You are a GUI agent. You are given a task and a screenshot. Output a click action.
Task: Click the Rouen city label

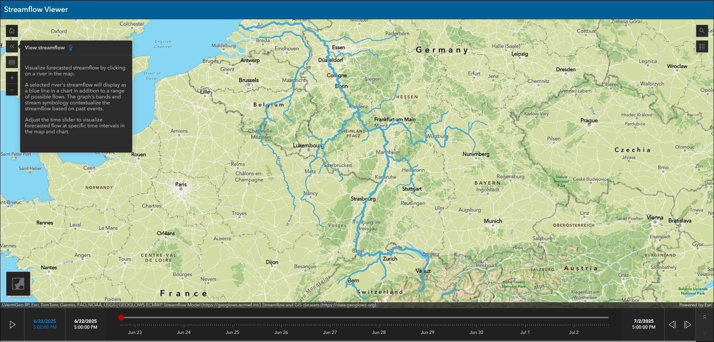[x=139, y=154]
